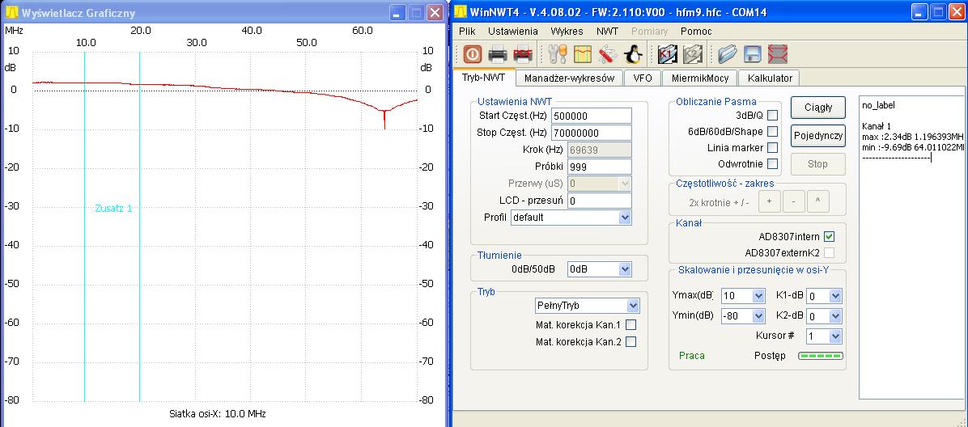Uncheck the AD8307intern channel checkbox

(829, 237)
